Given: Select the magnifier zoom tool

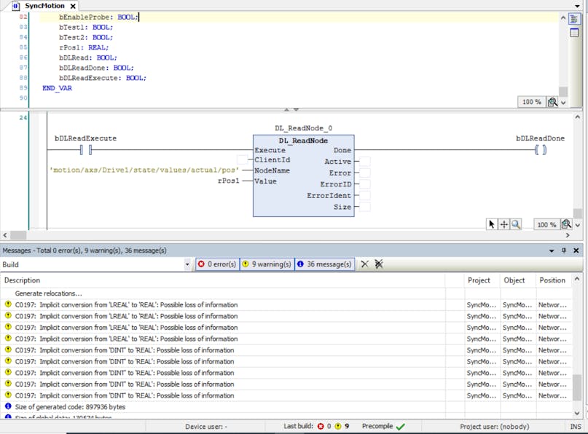Looking at the screenshot, I should [x=516, y=224].
